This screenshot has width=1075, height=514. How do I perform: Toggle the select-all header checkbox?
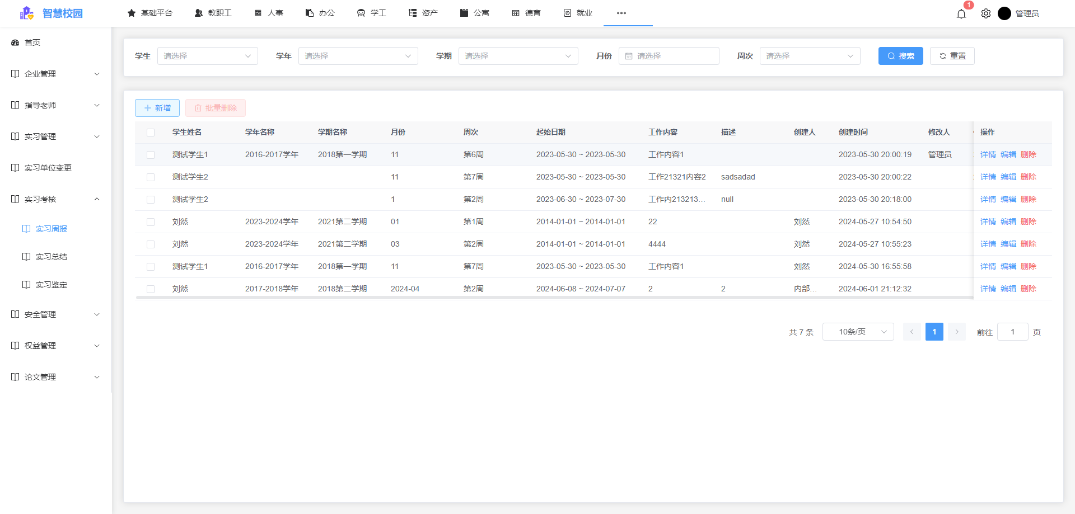click(x=151, y=133)
